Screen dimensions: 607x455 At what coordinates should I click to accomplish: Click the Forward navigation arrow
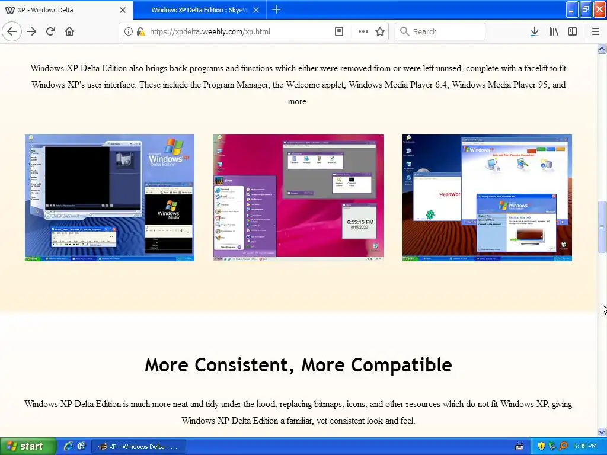(31, 32)
